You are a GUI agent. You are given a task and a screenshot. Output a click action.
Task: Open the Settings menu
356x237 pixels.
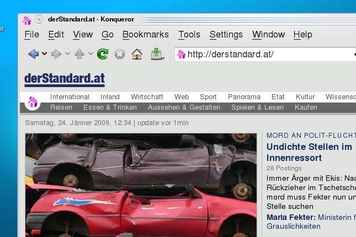click(x=226, y=35)
